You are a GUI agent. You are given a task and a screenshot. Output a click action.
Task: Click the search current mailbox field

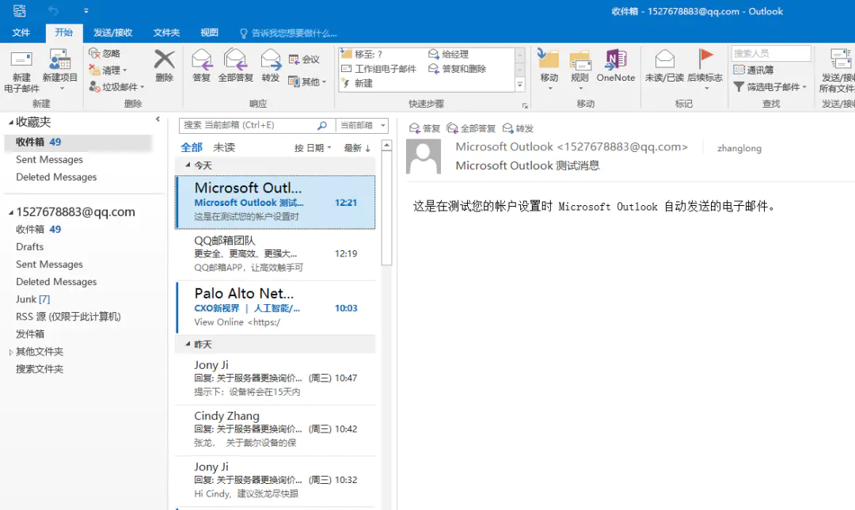pyautogui.click(x=249, y=125)
